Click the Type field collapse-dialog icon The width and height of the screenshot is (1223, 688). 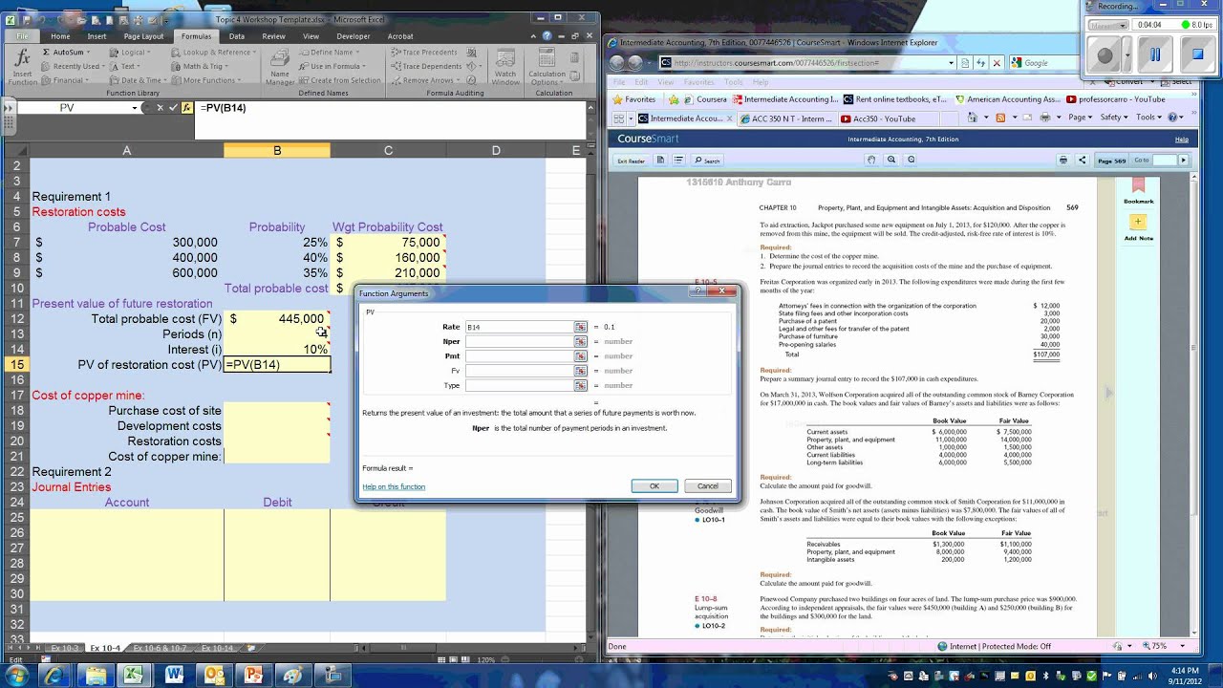click(580, 385)
